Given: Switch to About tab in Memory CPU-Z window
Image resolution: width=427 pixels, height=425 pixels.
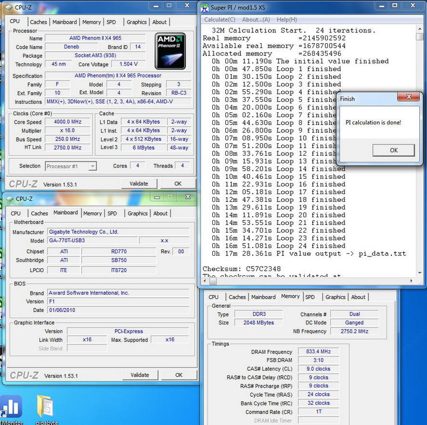Looking at the screenshot, I should [358, 297].
